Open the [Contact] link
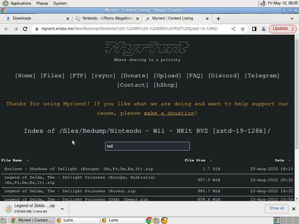The width and height of the screenshot is (299, 224). coord(133,85)
